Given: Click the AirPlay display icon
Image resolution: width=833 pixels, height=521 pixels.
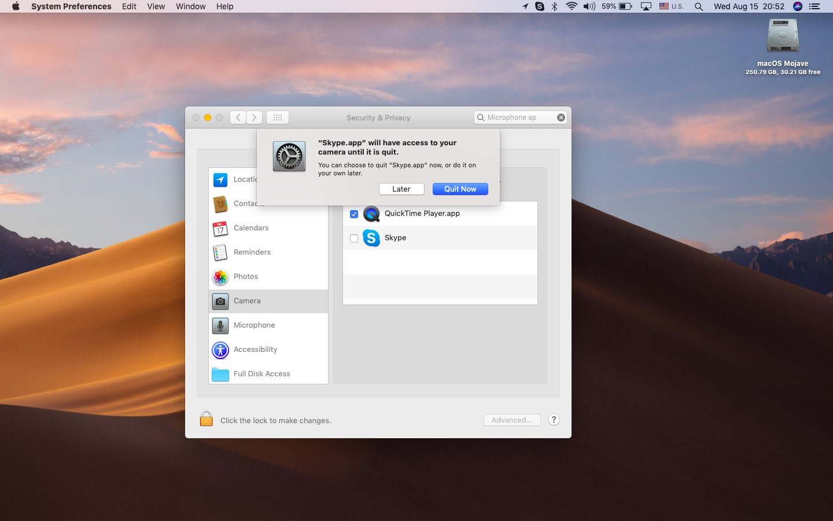Looking at the screenshot, I should (646, 6).
